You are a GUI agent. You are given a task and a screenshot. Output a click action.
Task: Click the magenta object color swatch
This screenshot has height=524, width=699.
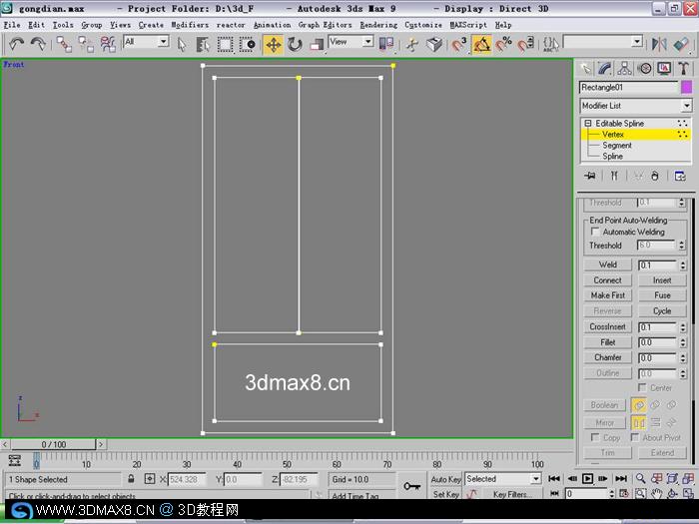click(x=686, y=87)
